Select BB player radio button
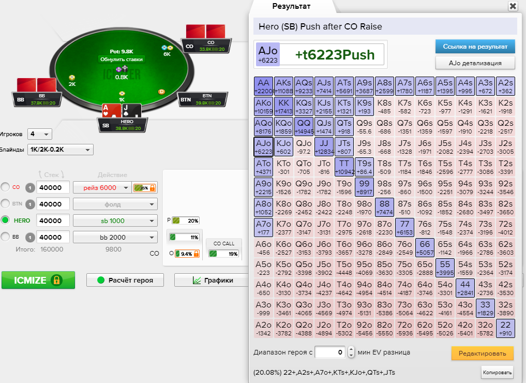The width and height of the screenshot is (526, 383). pos(5,237)
